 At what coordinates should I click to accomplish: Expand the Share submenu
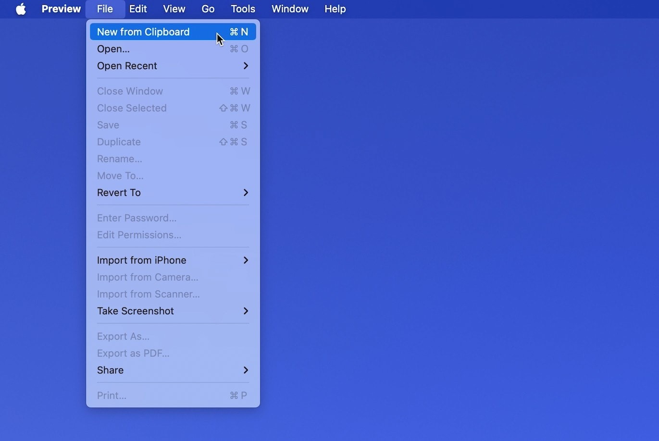173,370
